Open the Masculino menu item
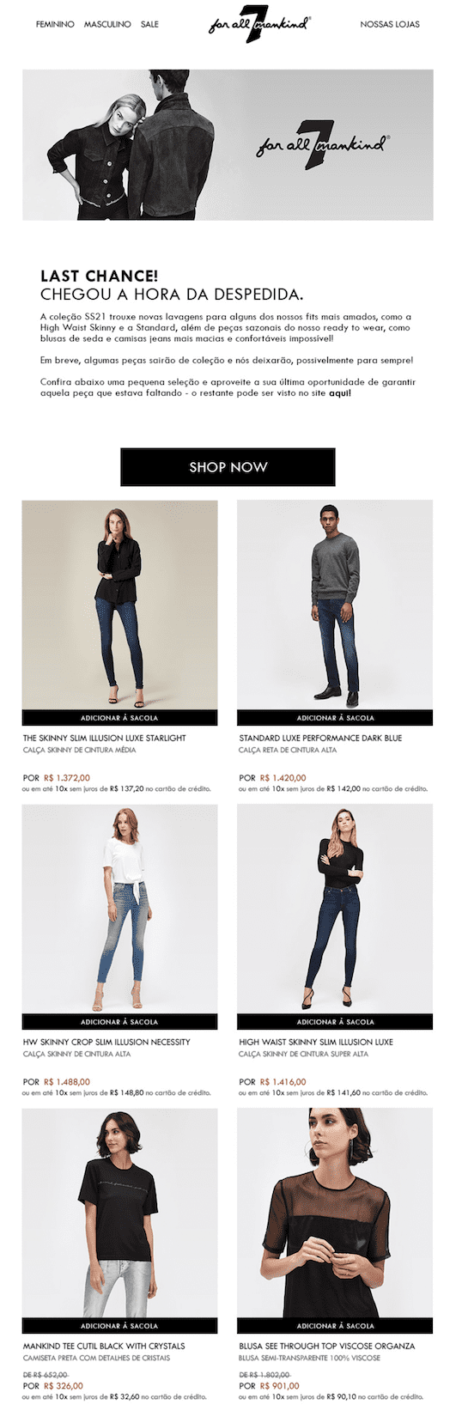 [107, 24]
